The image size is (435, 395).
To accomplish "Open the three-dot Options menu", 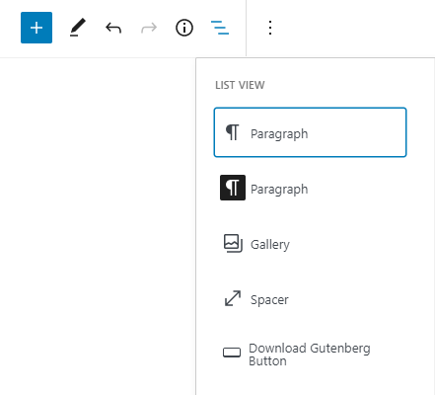I will [270, 28].
